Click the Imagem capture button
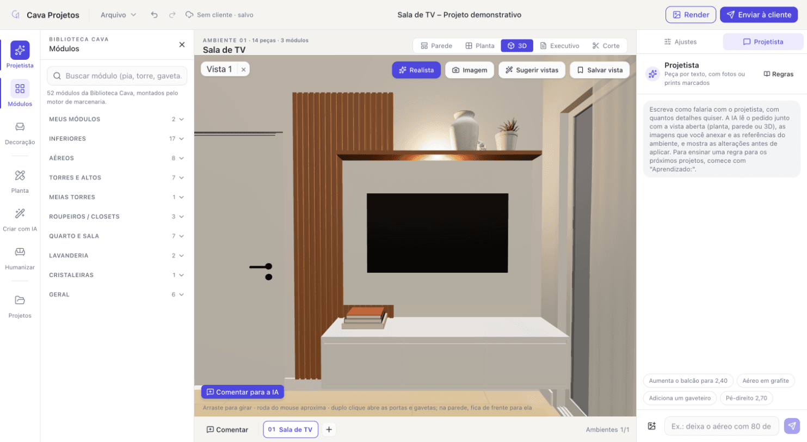Viewport: 807px width, 442px height. click(x=470, y=70)
